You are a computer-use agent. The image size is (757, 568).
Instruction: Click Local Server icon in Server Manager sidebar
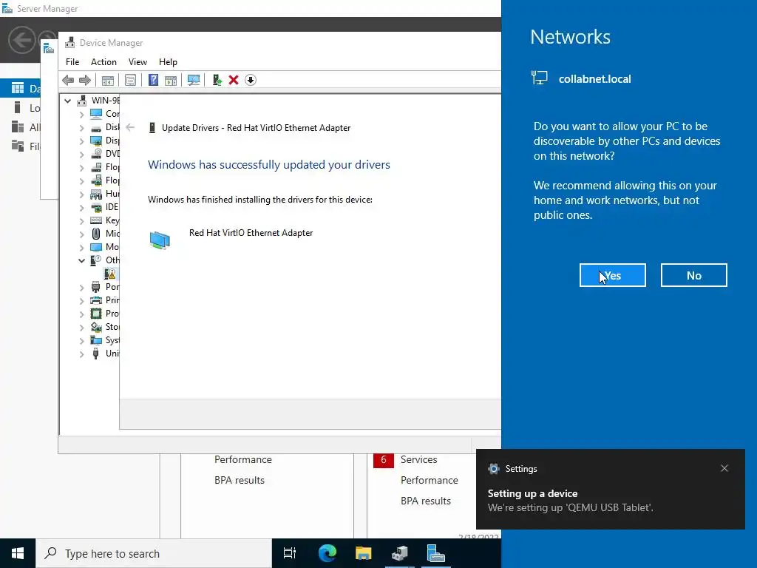tap(18, 107)
